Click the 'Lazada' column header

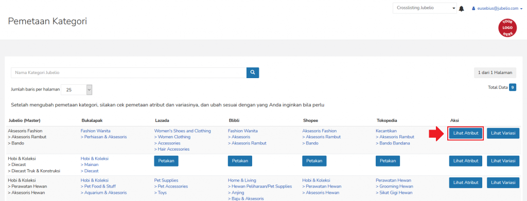pos(162,120)
